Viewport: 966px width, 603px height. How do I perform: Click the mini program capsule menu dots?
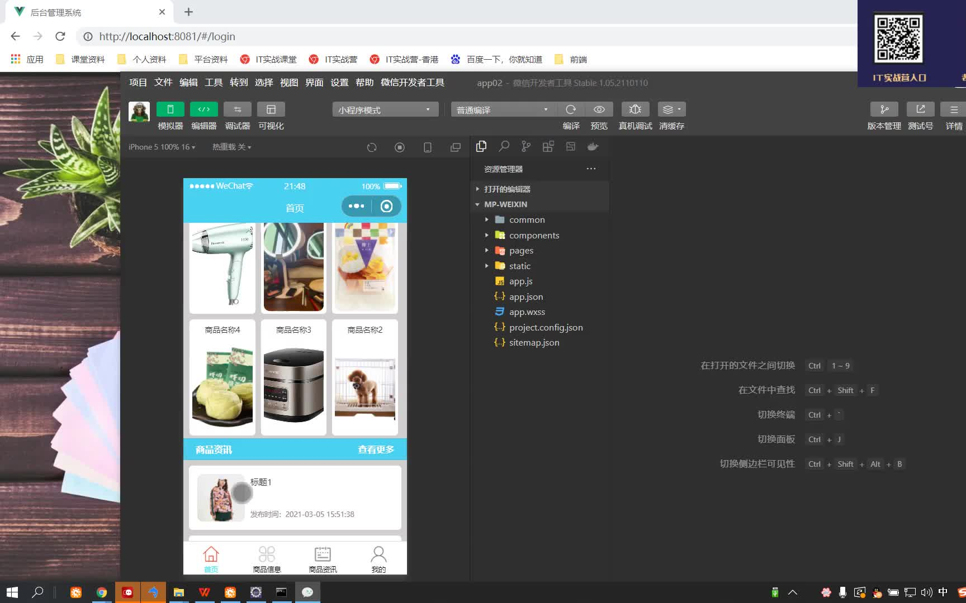pos(356,206)
